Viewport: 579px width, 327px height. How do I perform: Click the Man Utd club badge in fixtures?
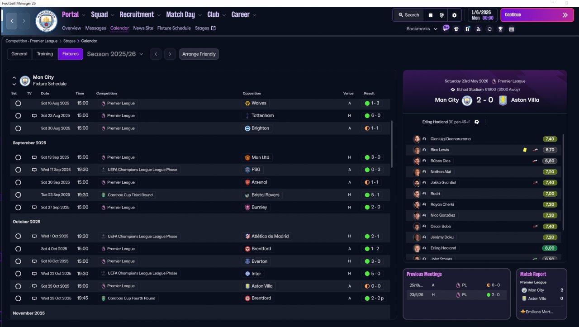pyautogui.click(x=247, y=157)
